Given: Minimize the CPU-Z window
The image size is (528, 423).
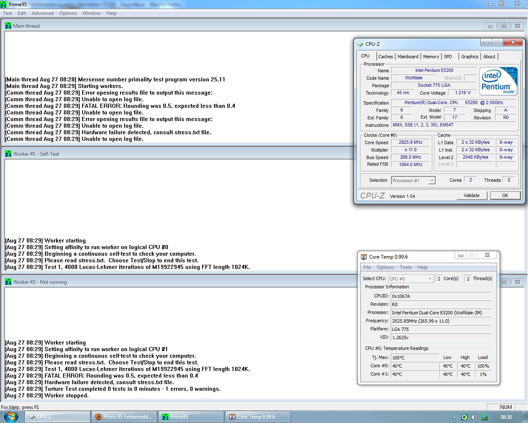Looking at the screenshot, I should pos(486,43).
